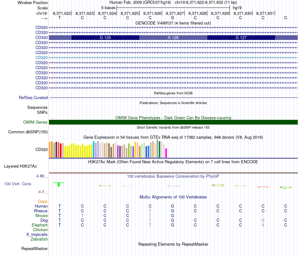
Task: Open the 100 Vert. Cons track label
Action: click(x=18, y=184)
